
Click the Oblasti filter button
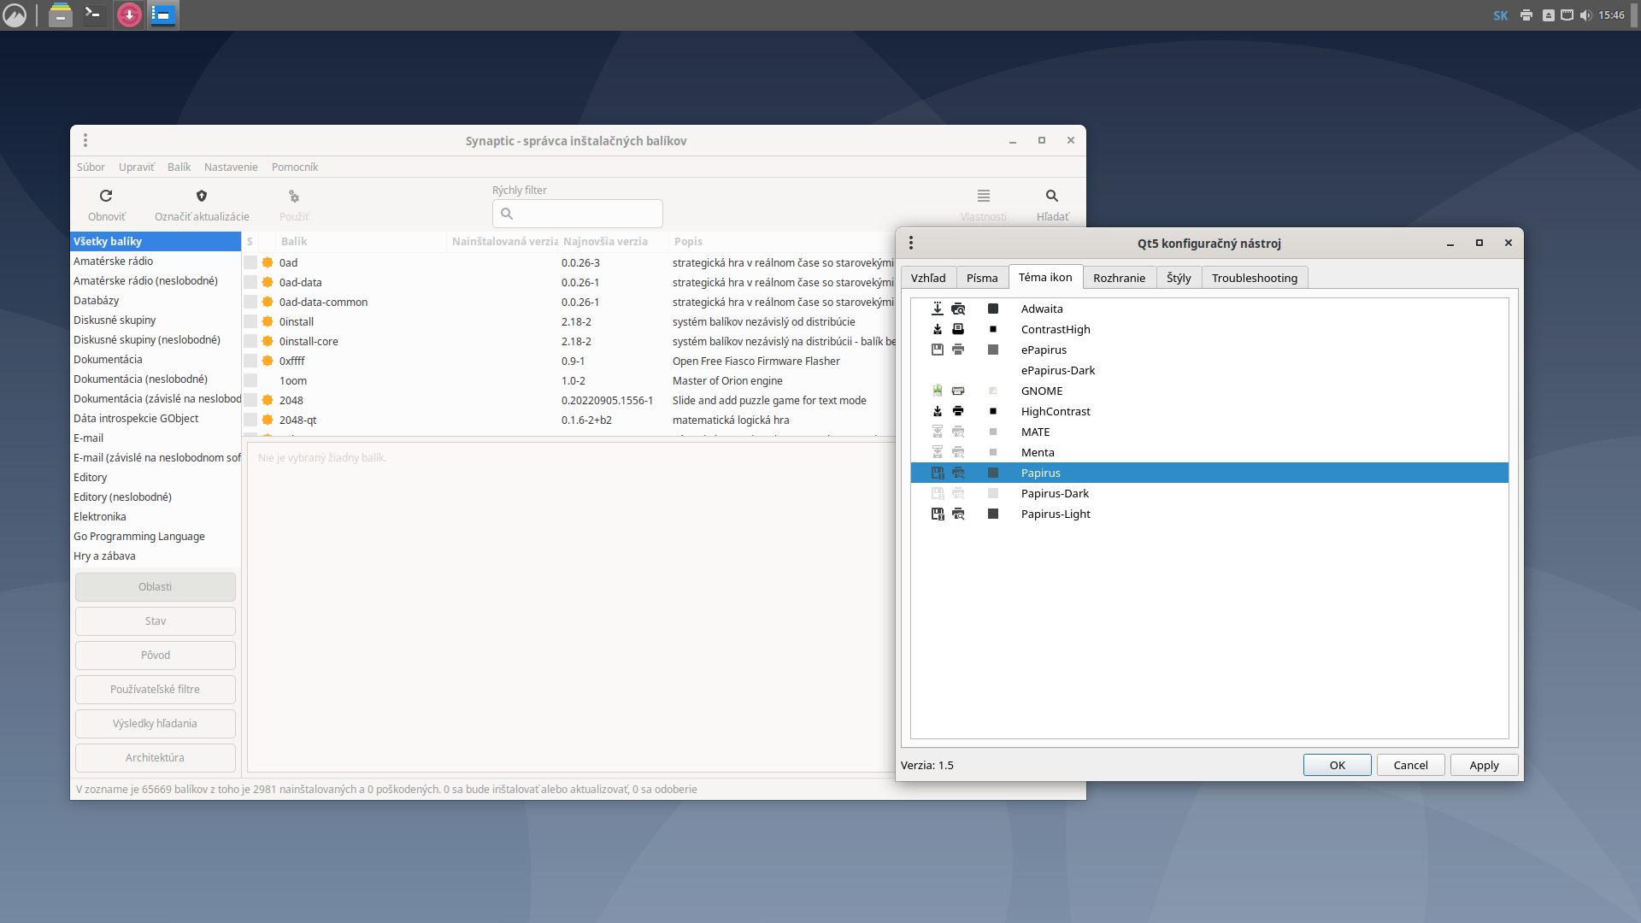click(156, 587)
